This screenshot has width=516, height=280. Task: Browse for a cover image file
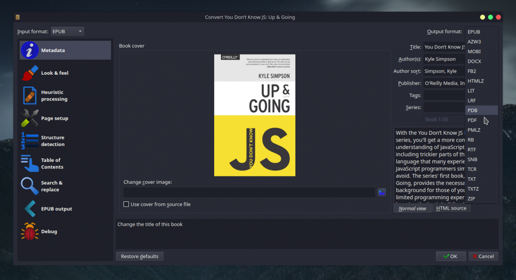[381, 192]
